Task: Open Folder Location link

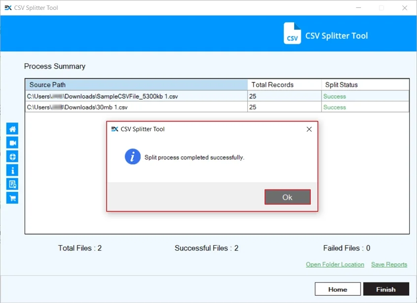Action: (335, 265)
